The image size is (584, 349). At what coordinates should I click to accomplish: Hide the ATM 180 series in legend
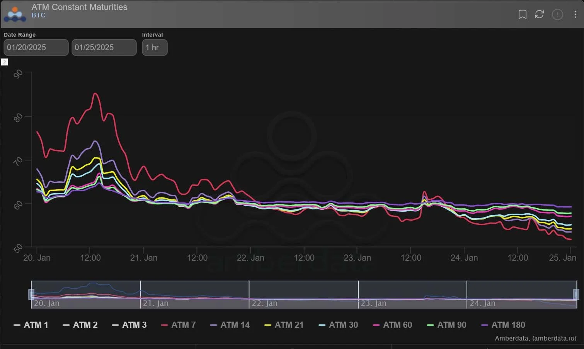[503, 325]
